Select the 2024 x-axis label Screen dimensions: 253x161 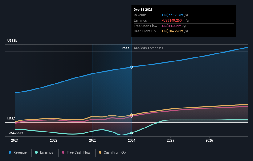[132, 141]
